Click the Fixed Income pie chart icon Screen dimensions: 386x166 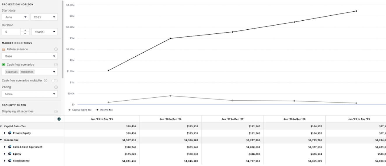10,161
